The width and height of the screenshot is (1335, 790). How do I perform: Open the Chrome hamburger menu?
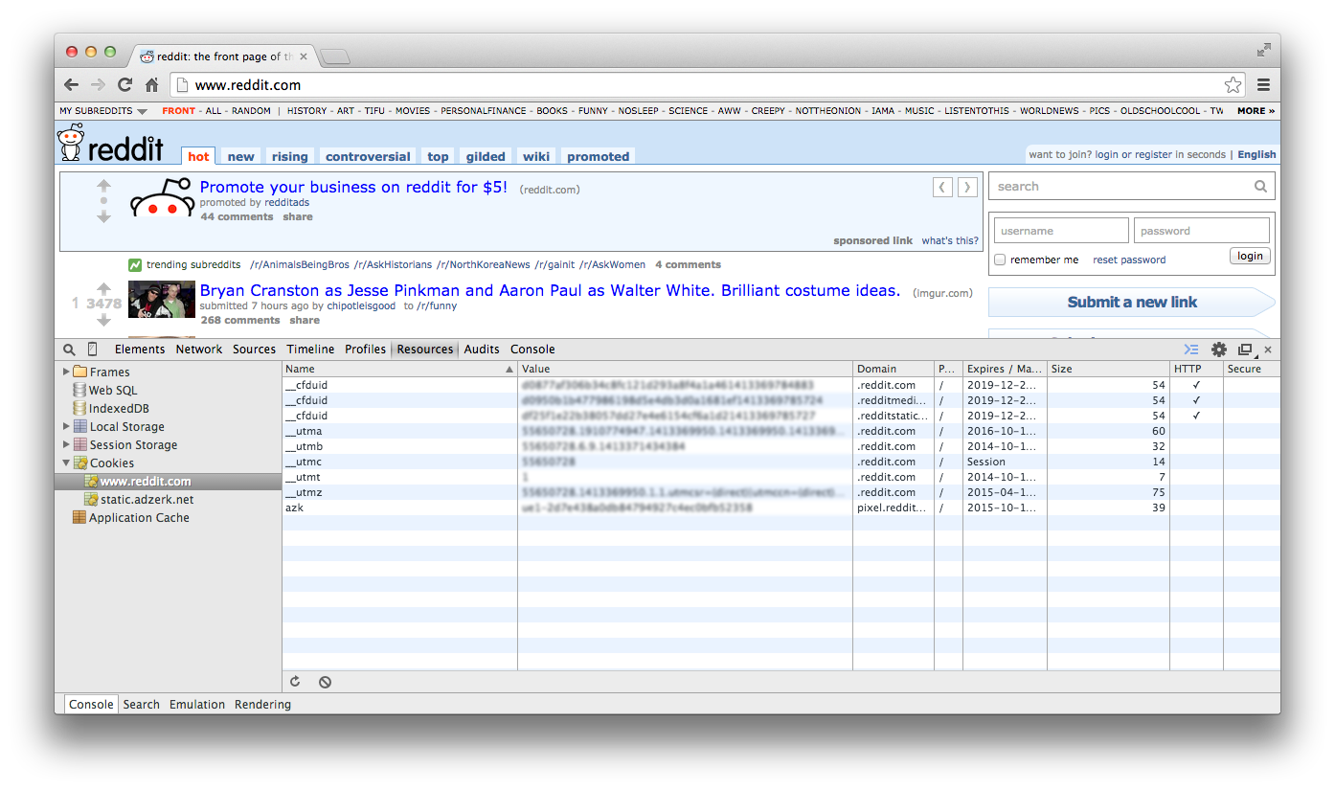1263,85
